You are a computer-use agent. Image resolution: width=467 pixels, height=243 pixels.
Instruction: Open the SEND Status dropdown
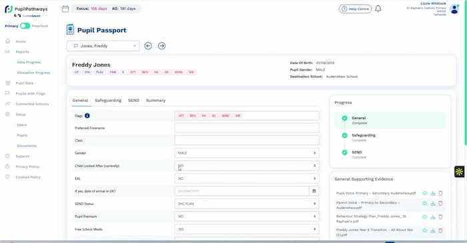pos(247,204)
